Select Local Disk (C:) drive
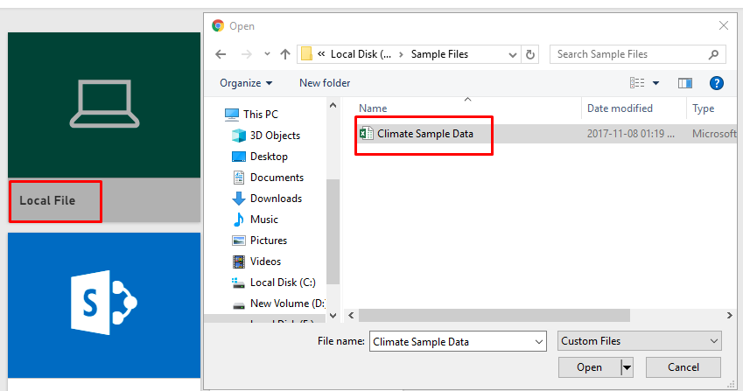 coord(283,283)
